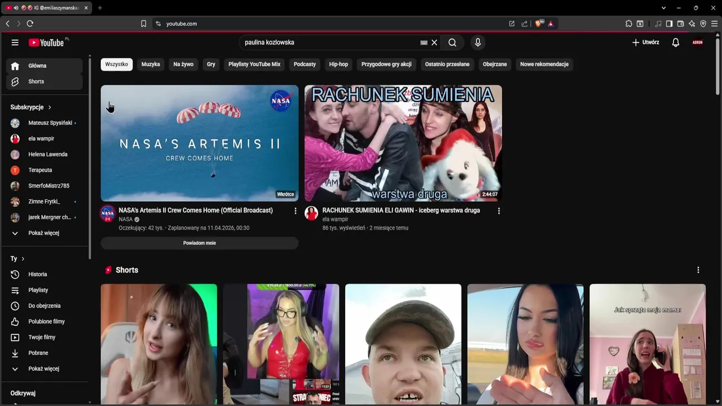The height and width of the screenshot is (406, 722).
Task: Select Przygodowe gry akcji chip
Action: pos(386,64)
